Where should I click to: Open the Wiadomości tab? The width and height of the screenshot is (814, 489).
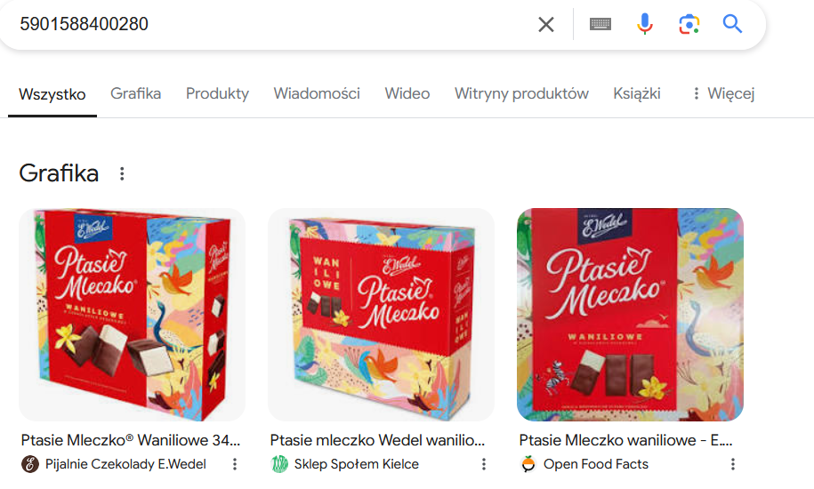tap(317, 93)
